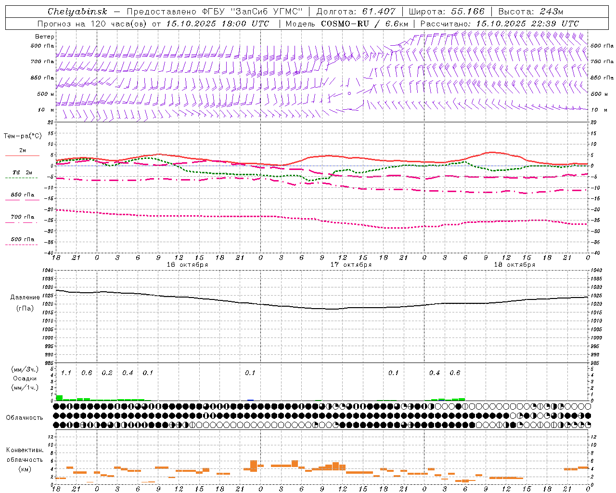Click the 'Осадки' precipitation label
The image size is (616, 493).
(x=25, y=378)
